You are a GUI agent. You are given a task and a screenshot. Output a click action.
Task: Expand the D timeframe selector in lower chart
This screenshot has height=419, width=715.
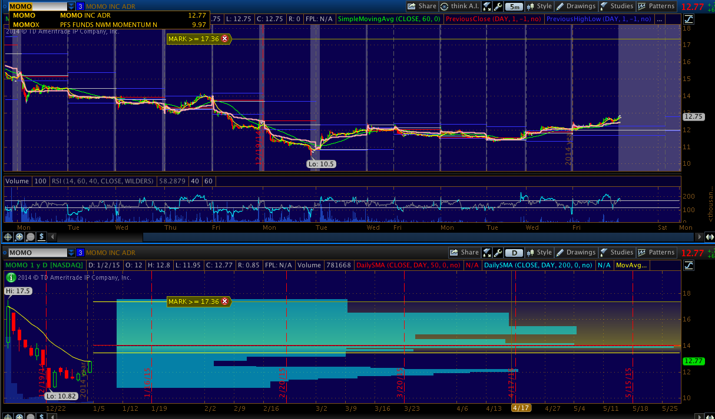point(514,253)
